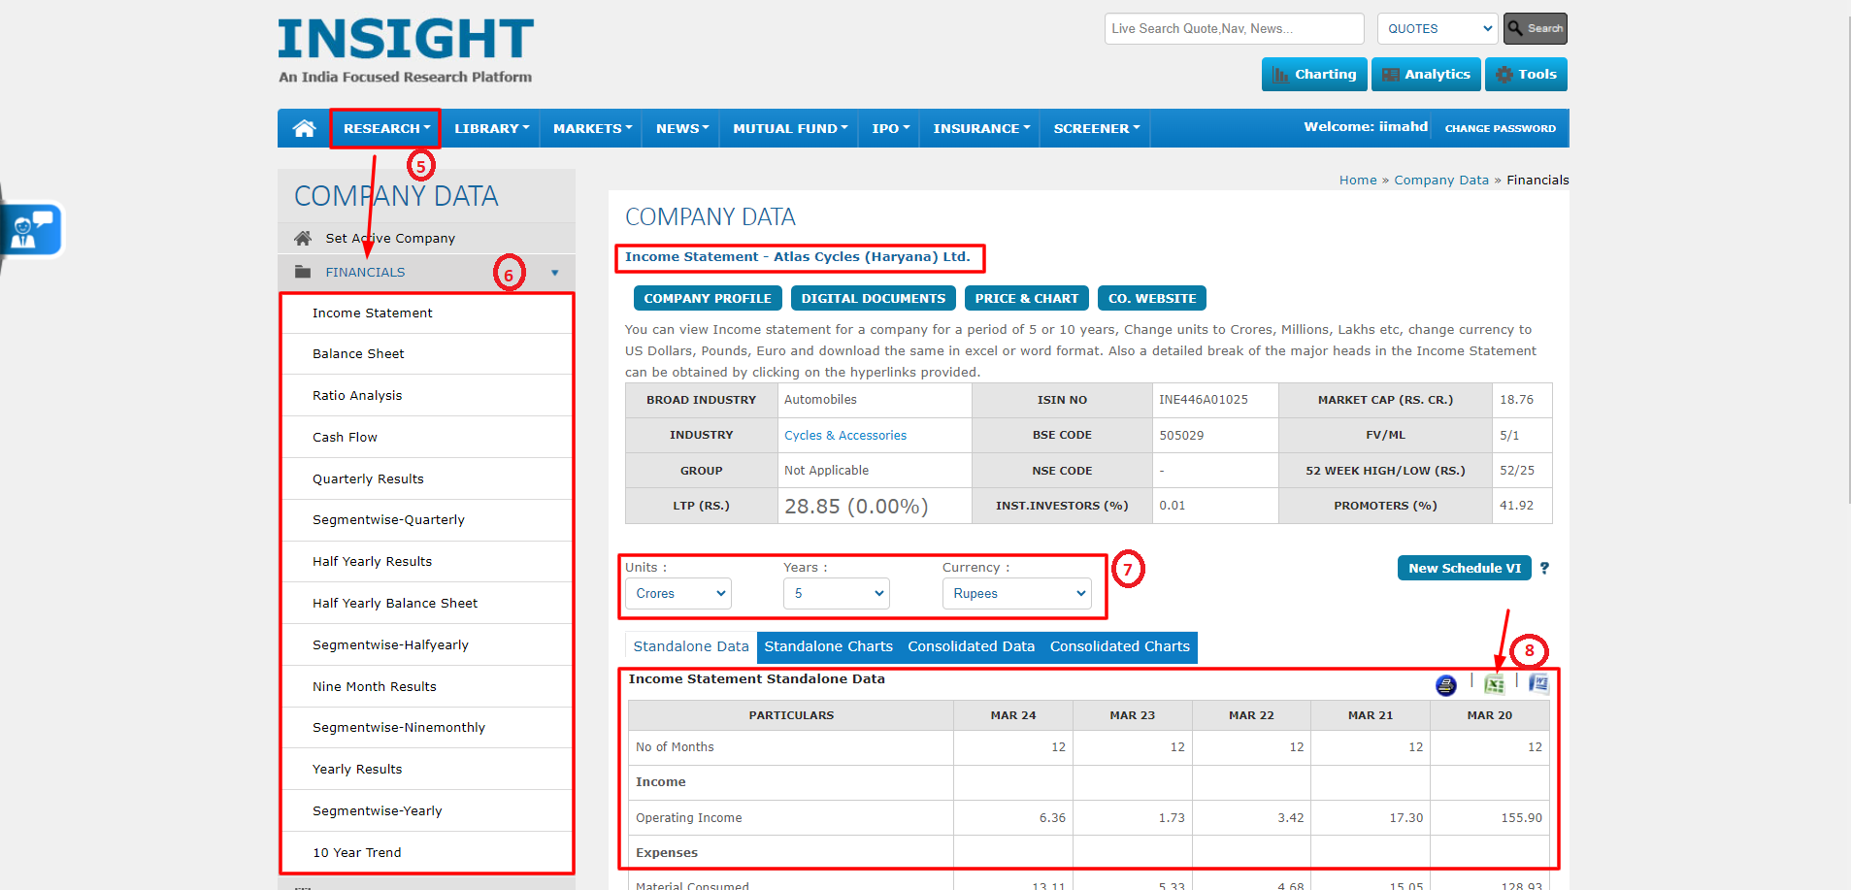Open the Tools button
The width and height of the screenshot is (1851, 890).
click(1526, 75)
